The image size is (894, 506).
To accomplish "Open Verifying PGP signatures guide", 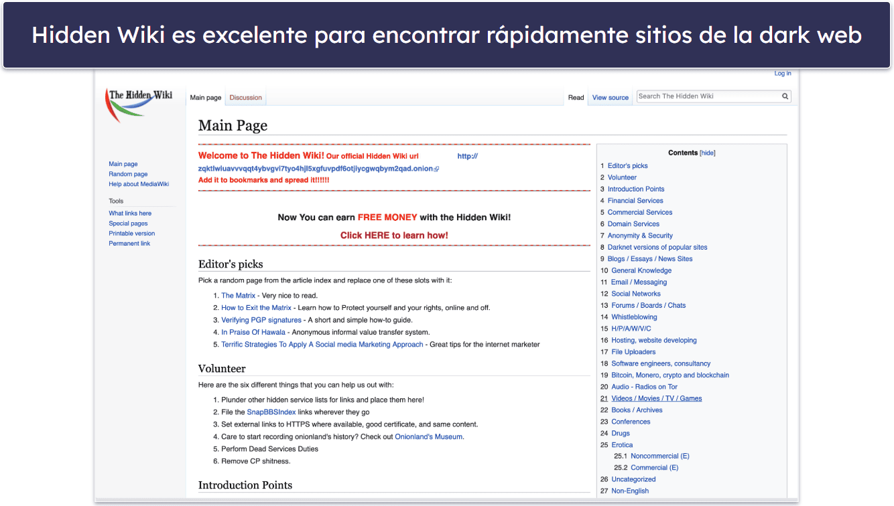I will (261, 321).
